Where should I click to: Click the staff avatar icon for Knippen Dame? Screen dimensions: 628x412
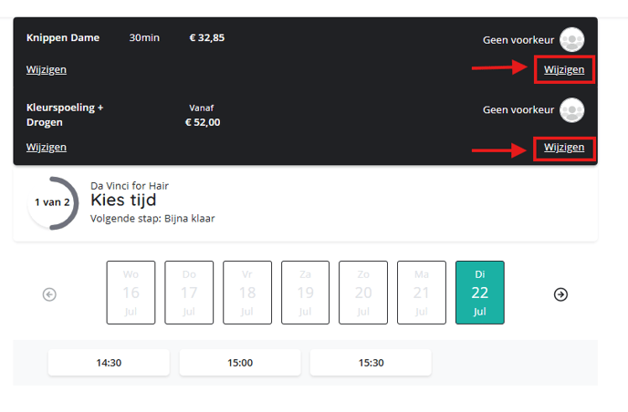pos(571,39)
